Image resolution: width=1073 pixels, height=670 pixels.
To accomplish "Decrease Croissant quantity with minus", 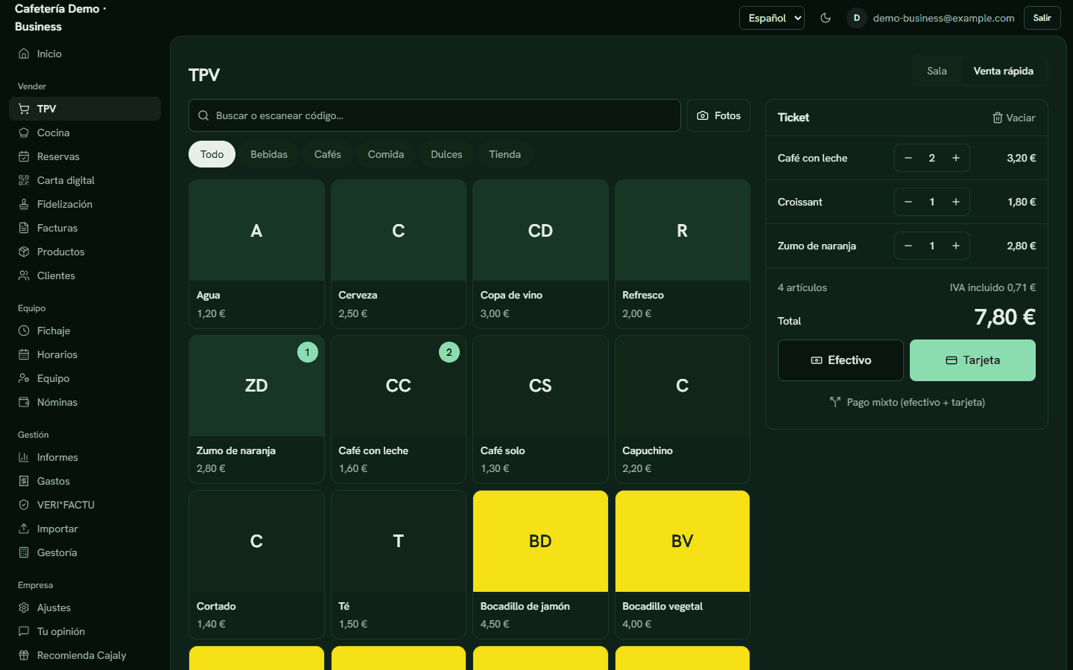I will click(x=908, y=202).
